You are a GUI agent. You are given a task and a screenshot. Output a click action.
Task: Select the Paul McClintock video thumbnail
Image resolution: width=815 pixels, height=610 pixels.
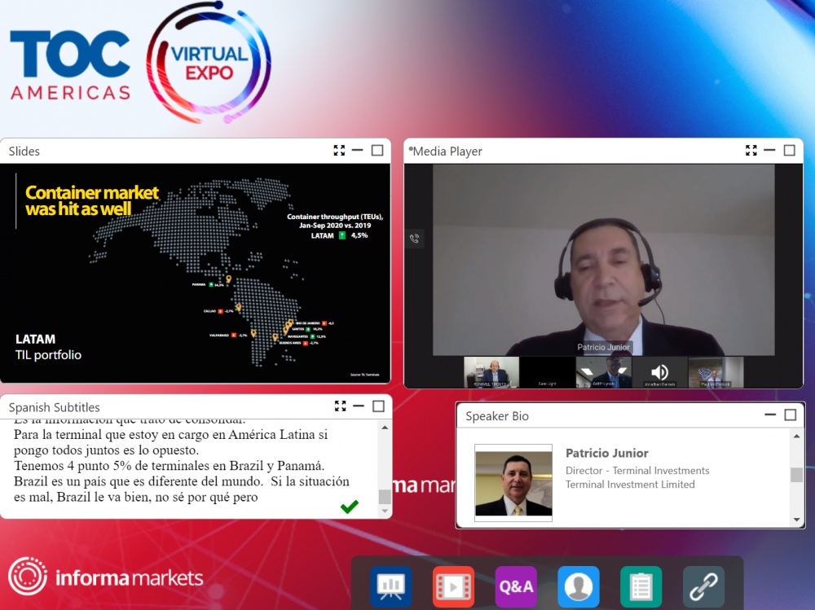[x=716, y=372]
